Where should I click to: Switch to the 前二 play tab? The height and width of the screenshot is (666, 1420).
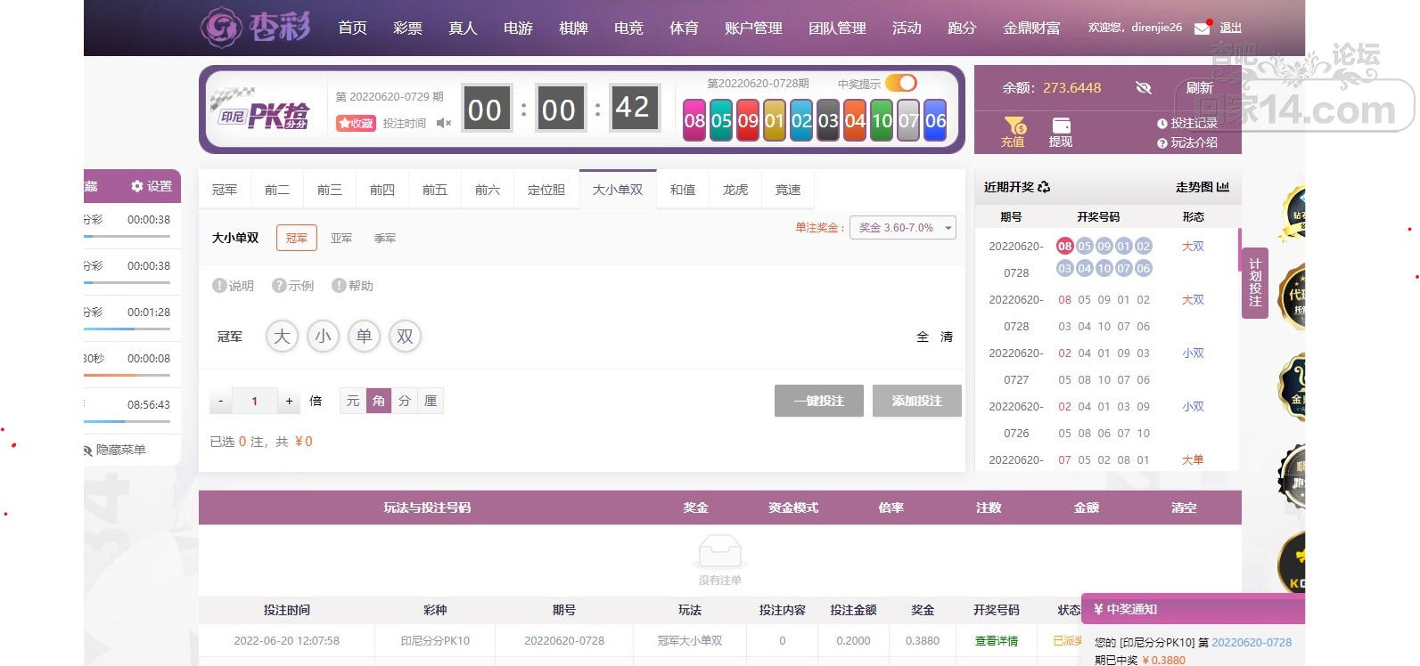(277, 190)
